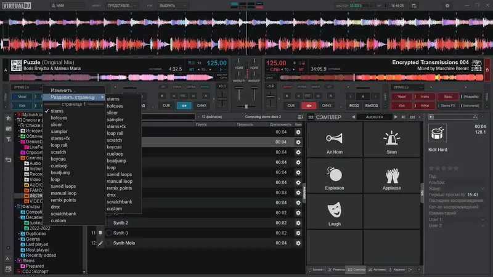493x277 pixels.
Task: Expand the Жанр field dropdown
Action: click(483, 188)
